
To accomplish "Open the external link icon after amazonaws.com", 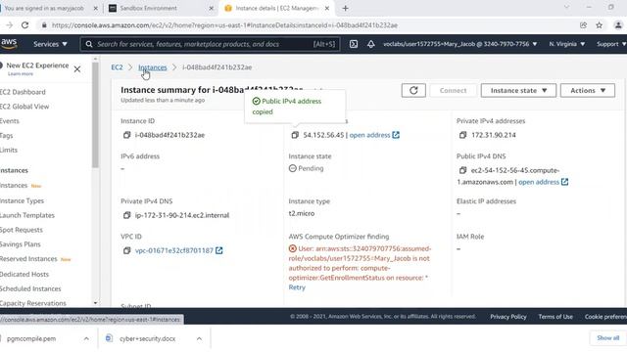I will click(x=564, y=182).
